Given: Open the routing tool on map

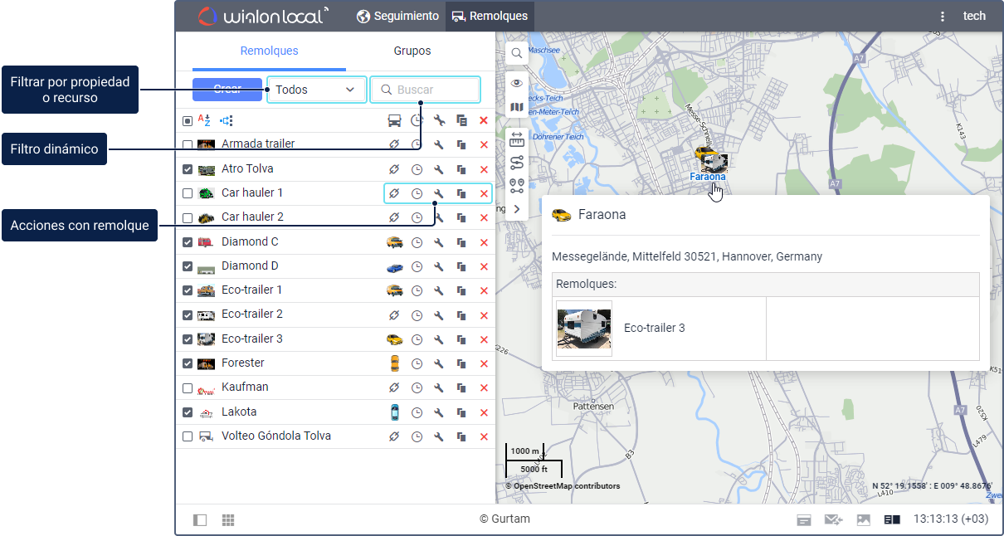Looking at the screenshot, I should click(x=516, y=163).
